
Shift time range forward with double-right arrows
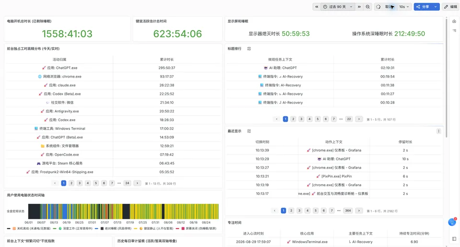[359, 7]
